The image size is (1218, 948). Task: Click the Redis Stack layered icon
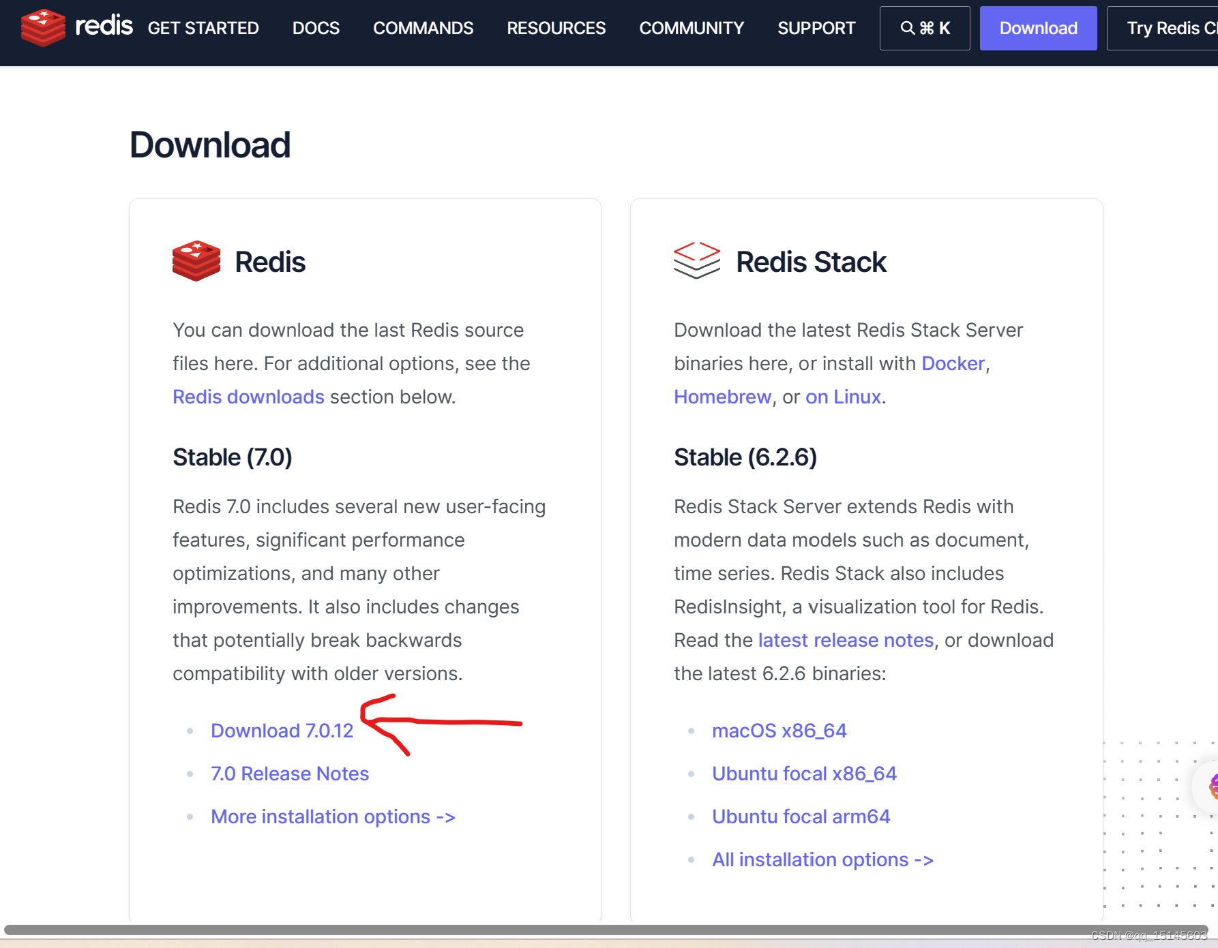point(697,260)
